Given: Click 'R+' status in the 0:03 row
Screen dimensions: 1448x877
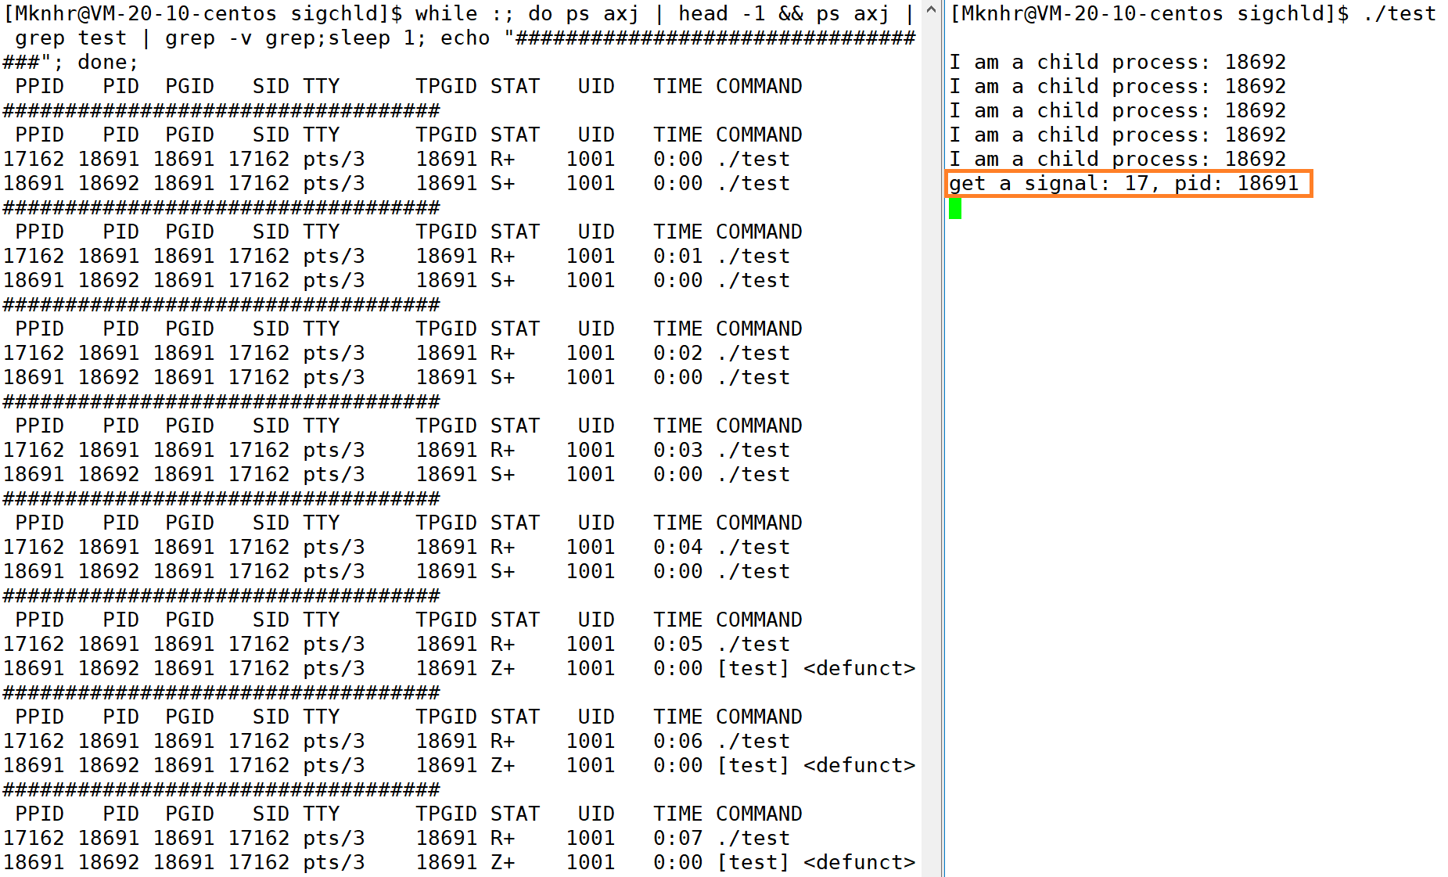Looking at the screenshot, I should (503, 451).
